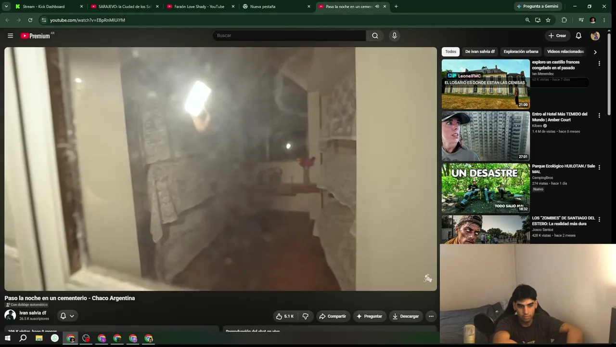Click the YouTube search magnifier button

(375, 36)
